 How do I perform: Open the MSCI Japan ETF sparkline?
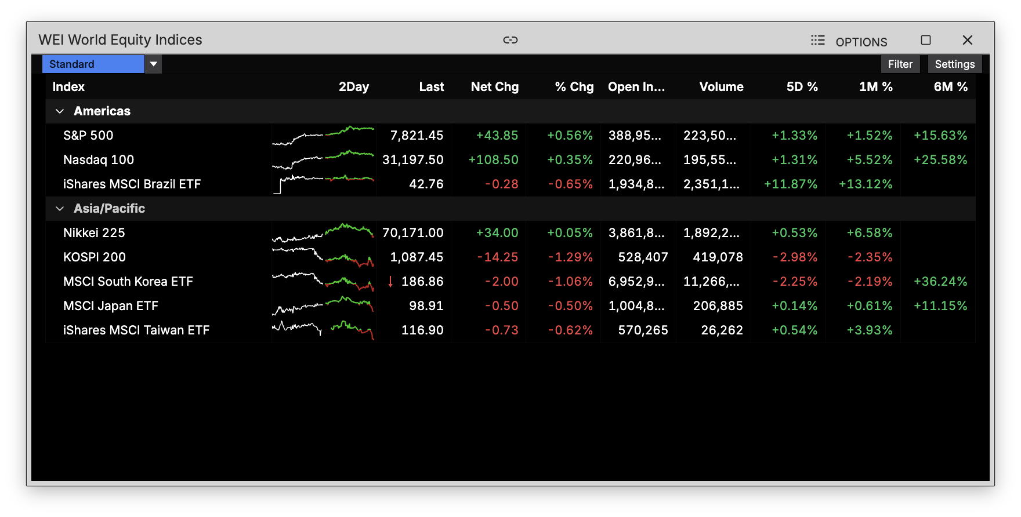pos(323,306)
